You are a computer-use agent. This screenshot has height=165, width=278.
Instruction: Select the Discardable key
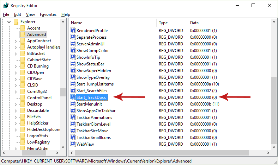tap(38, 110)
